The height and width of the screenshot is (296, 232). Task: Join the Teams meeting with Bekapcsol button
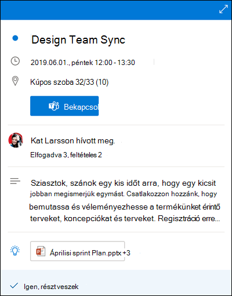(x=64, y=106)
